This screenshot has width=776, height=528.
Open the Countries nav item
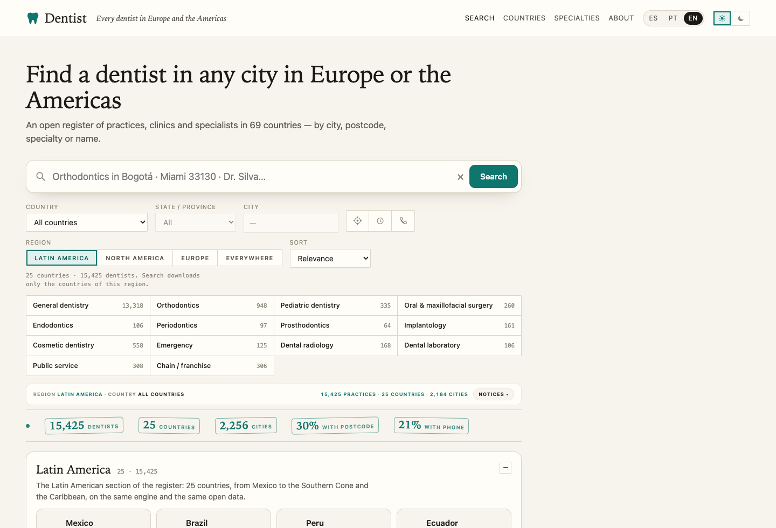(x=524, y=18)
